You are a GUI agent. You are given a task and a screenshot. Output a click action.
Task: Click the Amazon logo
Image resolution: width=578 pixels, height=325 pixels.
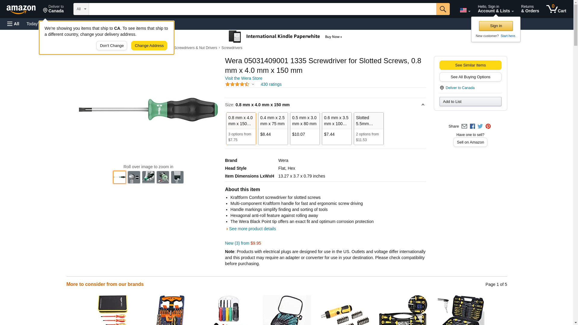(21, 9)
